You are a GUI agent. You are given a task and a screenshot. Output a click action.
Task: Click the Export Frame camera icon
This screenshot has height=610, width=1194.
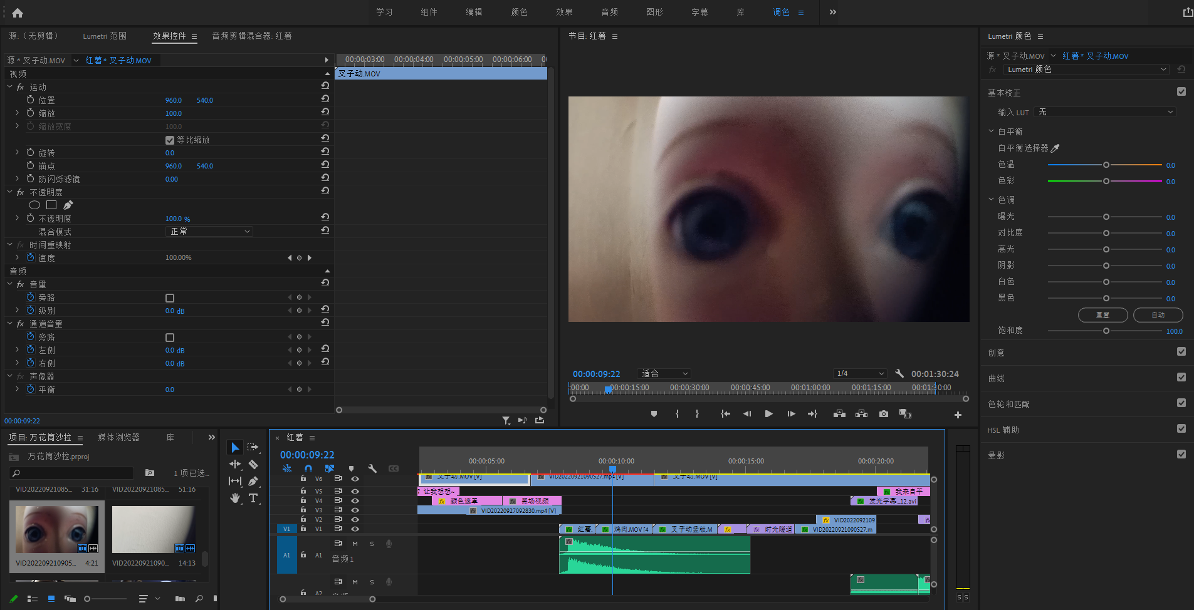883,414
